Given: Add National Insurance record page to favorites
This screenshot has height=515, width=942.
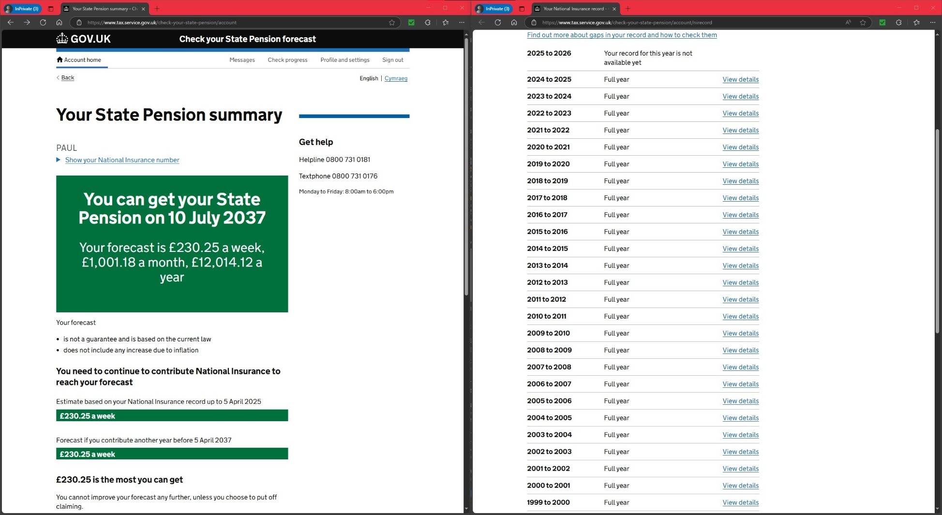Looking at the screenshot, I should 863,22.
